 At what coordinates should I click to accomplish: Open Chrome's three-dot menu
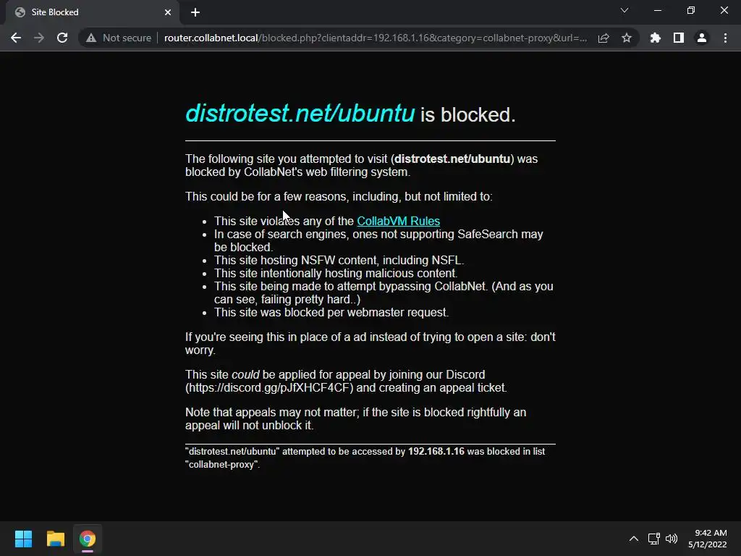pos(725,38)
